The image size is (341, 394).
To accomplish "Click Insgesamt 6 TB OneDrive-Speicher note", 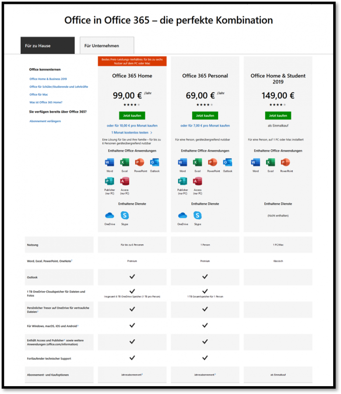I will [132, 296].
